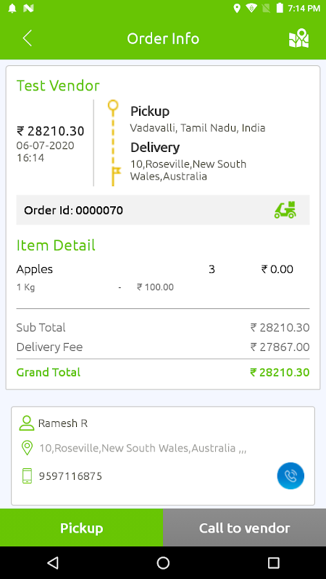The height and width of the screenshot is (579, 326).
Task: Tap the yellow pickup route marker
Action: click(x=113, y=106)
